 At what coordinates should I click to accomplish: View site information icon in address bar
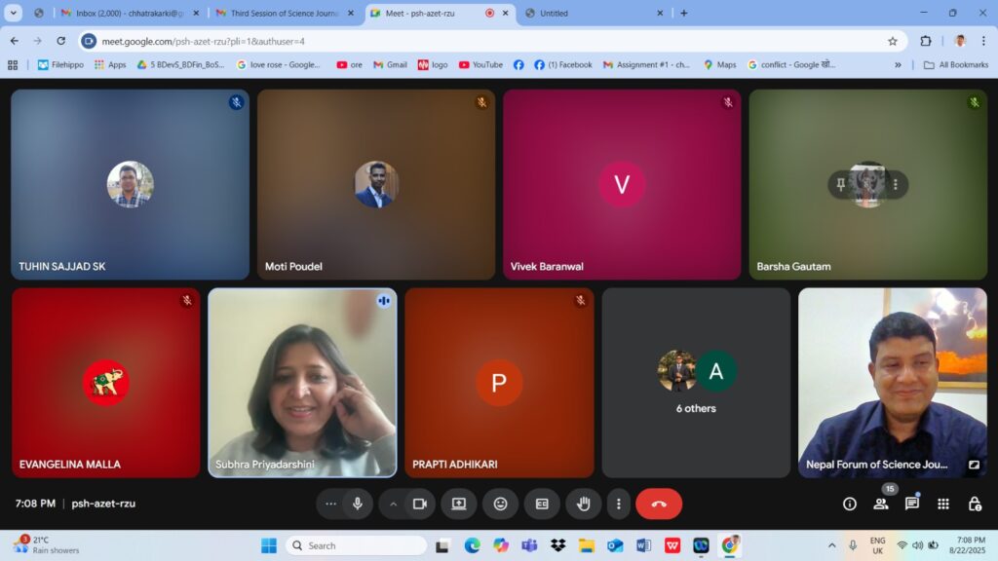click(x=89, y=41)
